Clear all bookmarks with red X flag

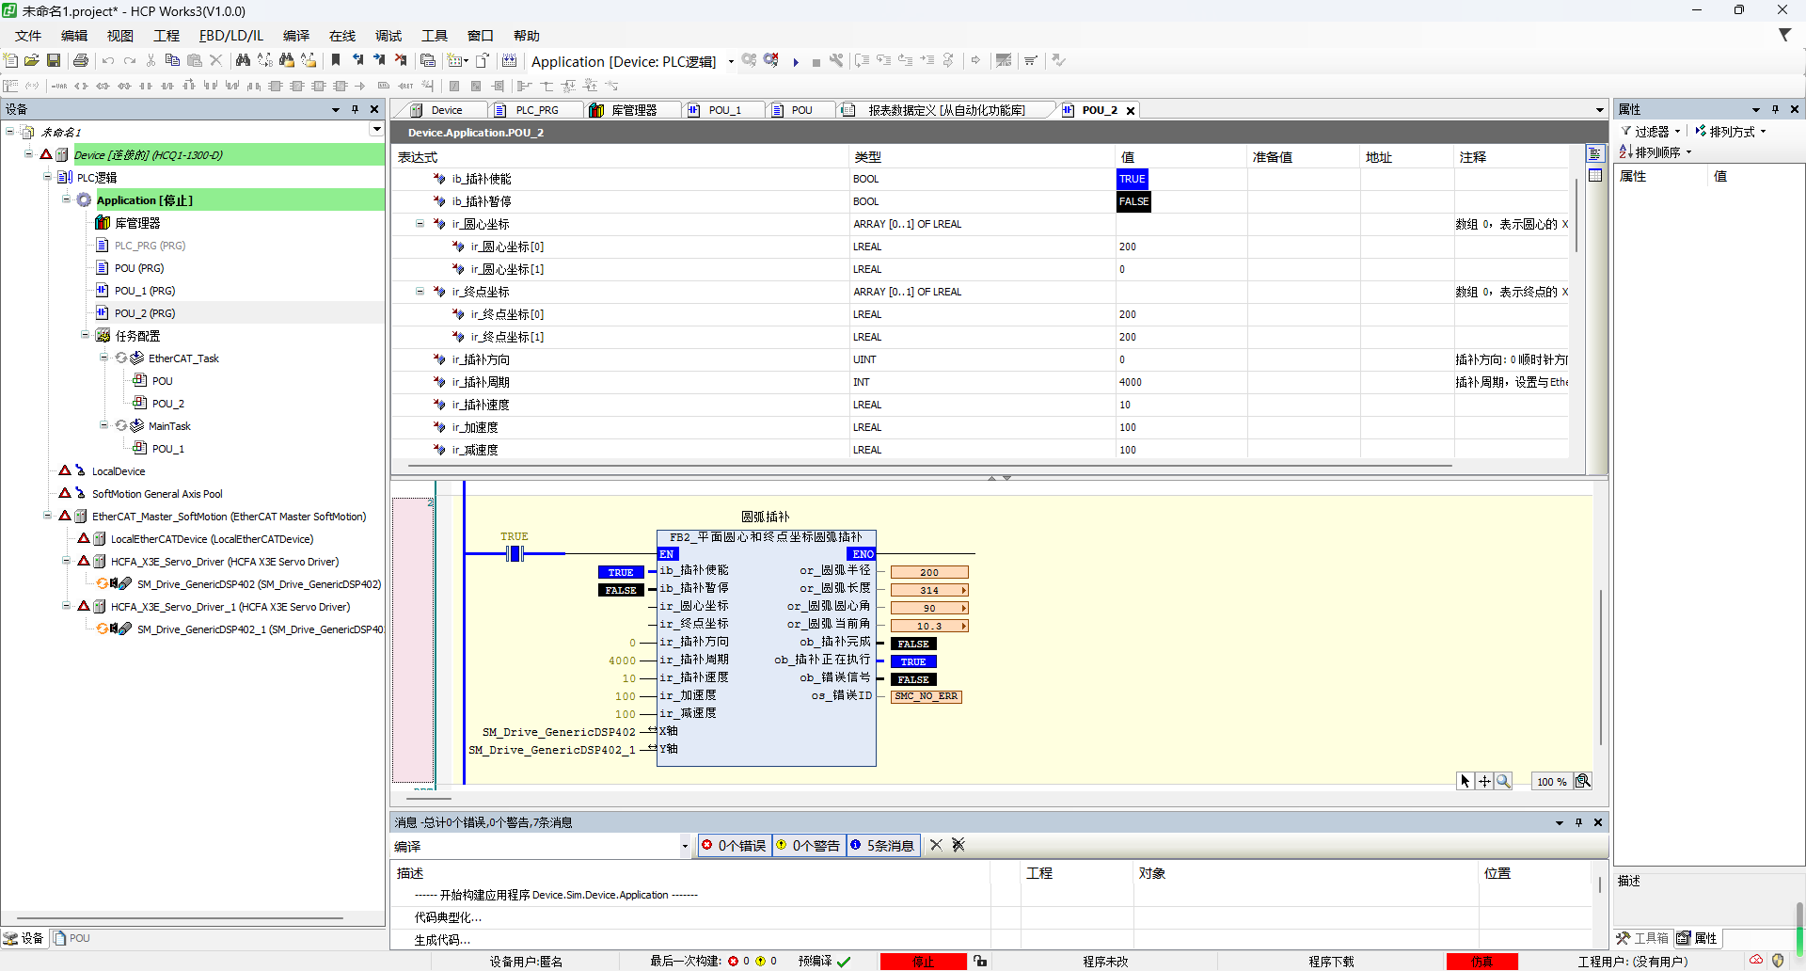pyautogui.click(x=401, y=60)
